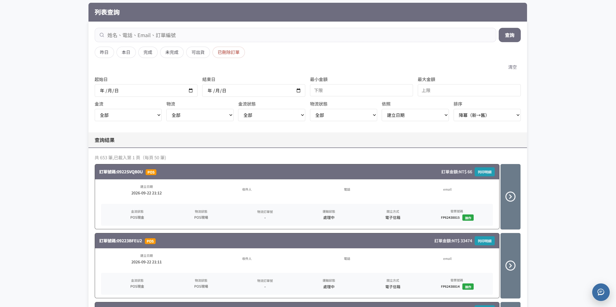This screenshot has height=307, width=616.
Task: Open the end date calendar picker icon
Action: pos(298,91)
